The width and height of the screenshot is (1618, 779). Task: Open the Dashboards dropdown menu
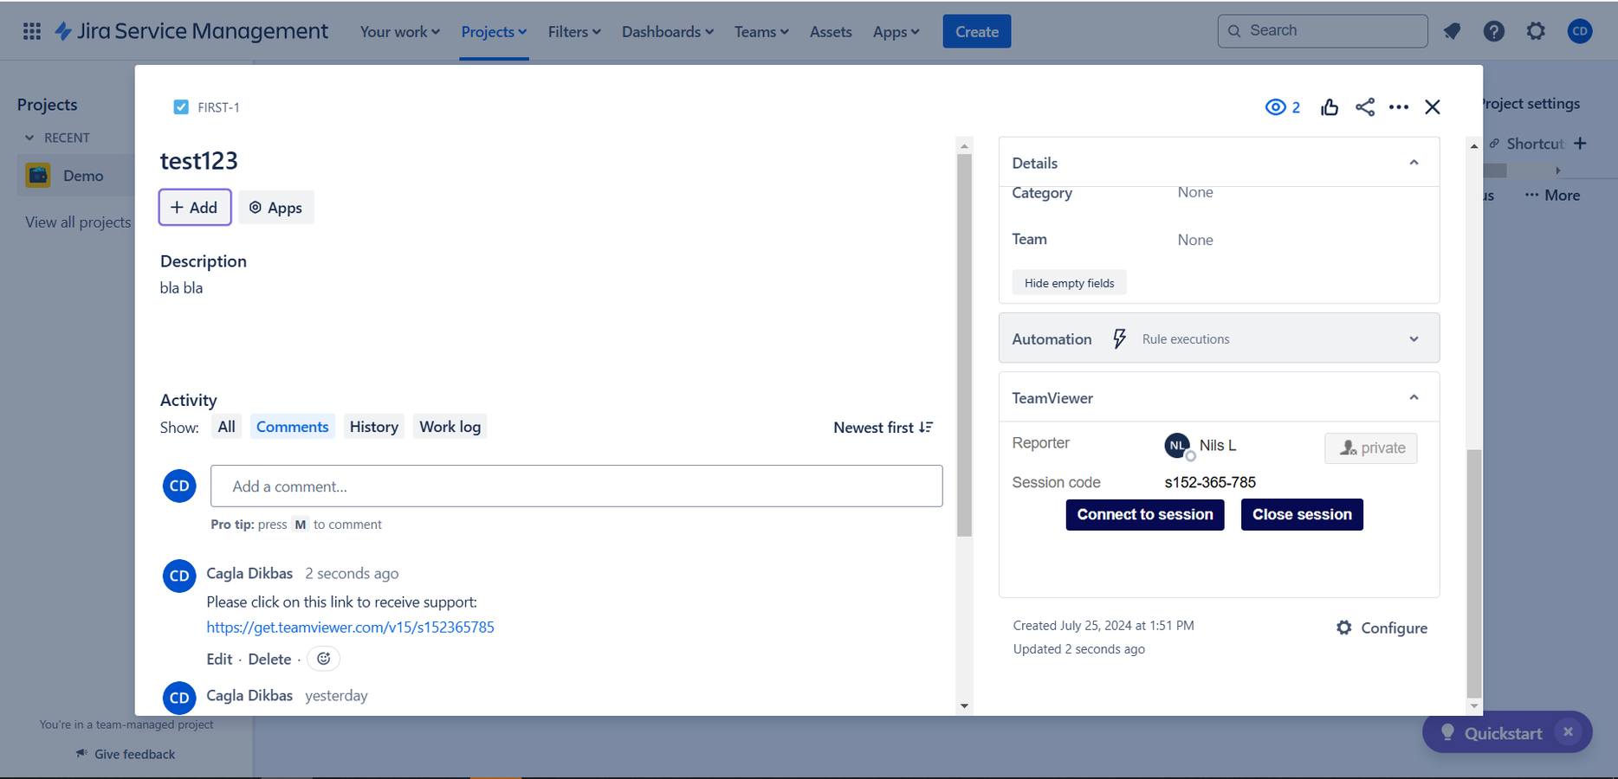click(668, 32)
